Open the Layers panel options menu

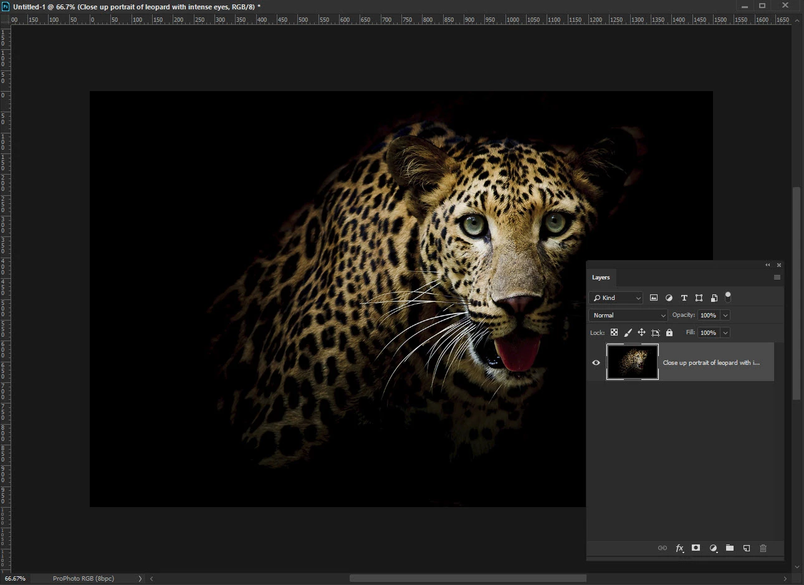click(777, 278)
